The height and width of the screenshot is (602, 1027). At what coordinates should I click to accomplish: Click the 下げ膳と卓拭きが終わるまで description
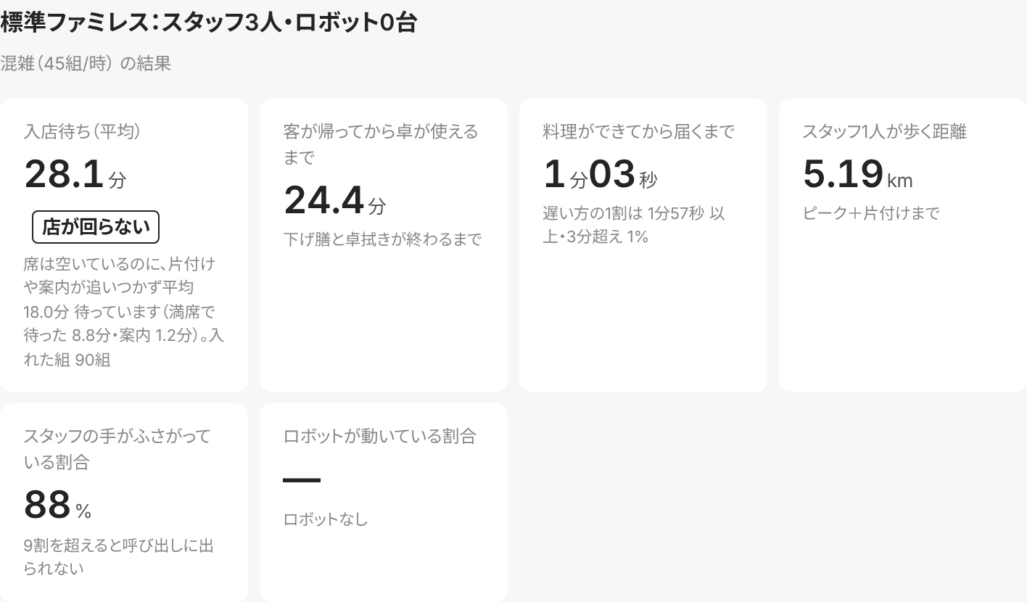383,239
